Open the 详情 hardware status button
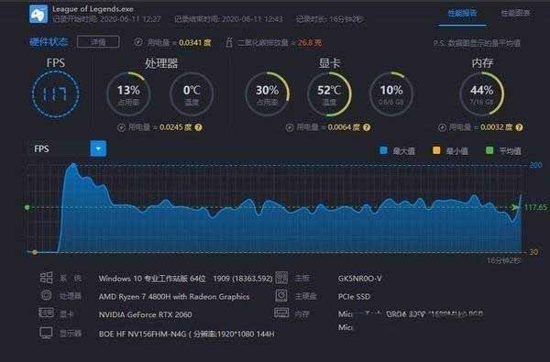The image size is (550, 362). click(98, 42)
